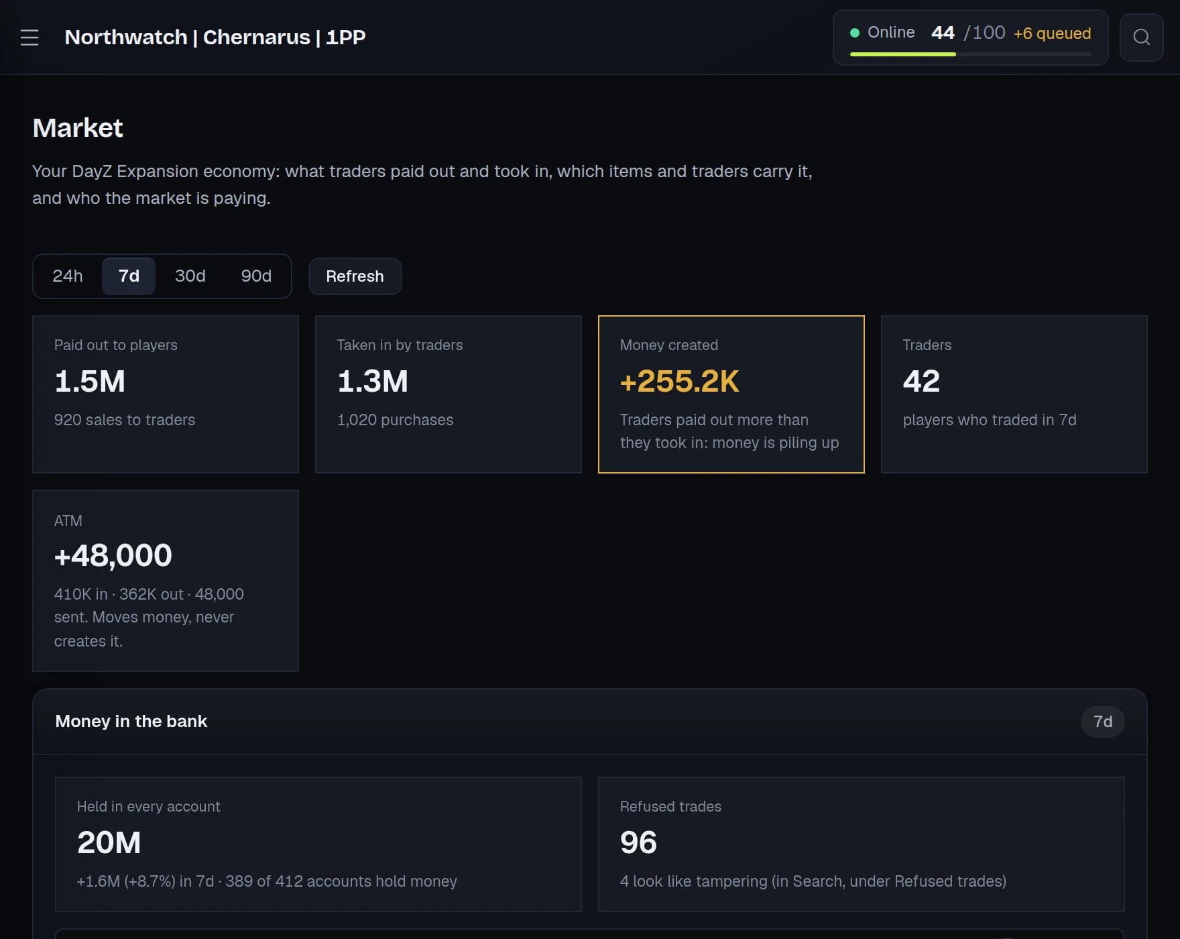Image resolution: width=1180 pixels, height=939 pixels.
Task: Open the Held in every account card
Action: click(x=318, y=844)
